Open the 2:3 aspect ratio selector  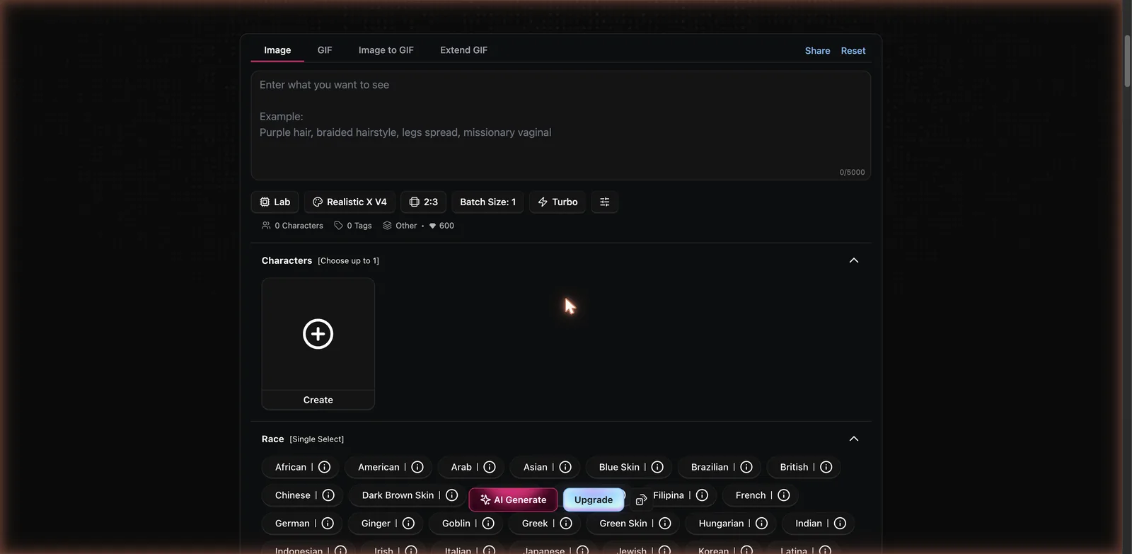tap(423, 202)
